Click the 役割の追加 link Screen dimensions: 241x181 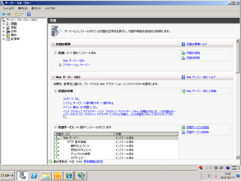pyautogui.click(x=193, y=53)
